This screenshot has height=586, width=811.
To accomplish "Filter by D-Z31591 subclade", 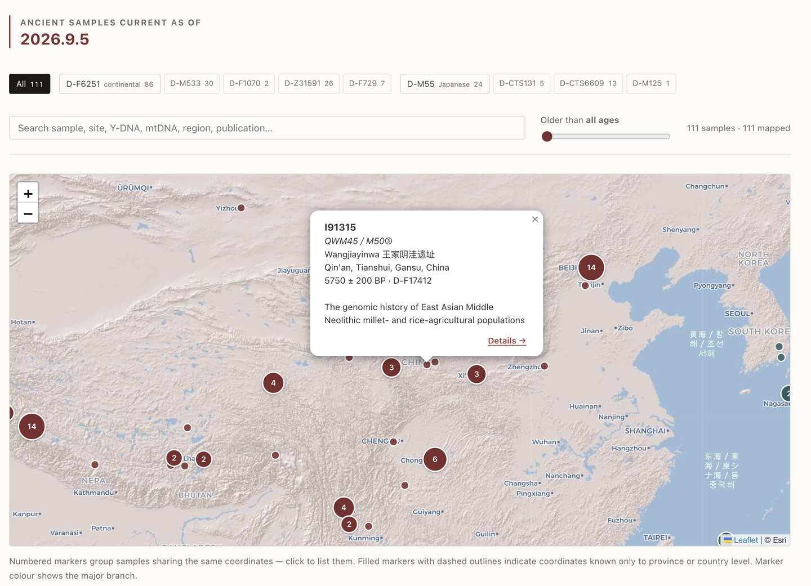I will tap(309, 83).
